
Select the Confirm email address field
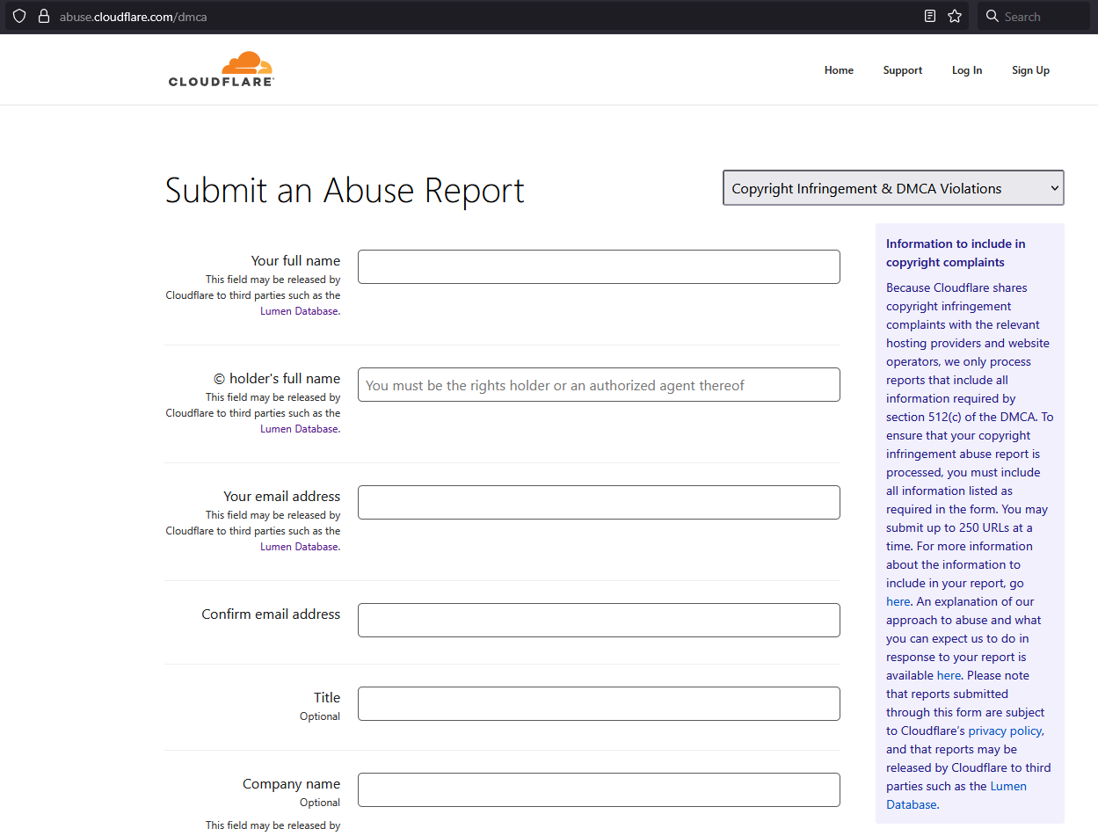point(599,620)
